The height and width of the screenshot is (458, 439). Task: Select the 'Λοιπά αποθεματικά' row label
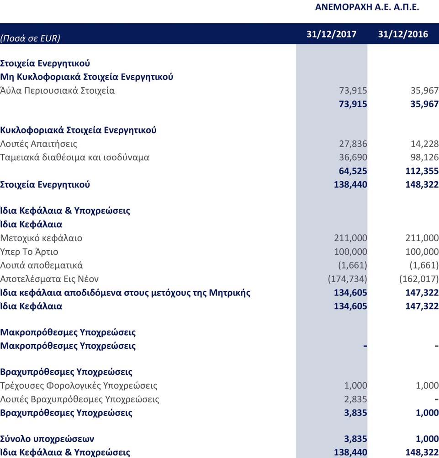coord(41,265)
